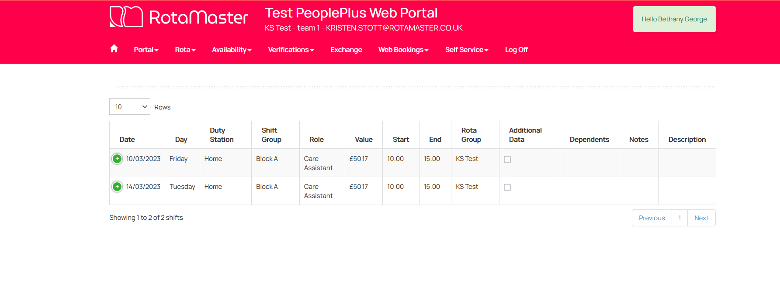This screenshot has height=301, width=780.
Task: Expand the Availability menu
Action: (232, 50)
